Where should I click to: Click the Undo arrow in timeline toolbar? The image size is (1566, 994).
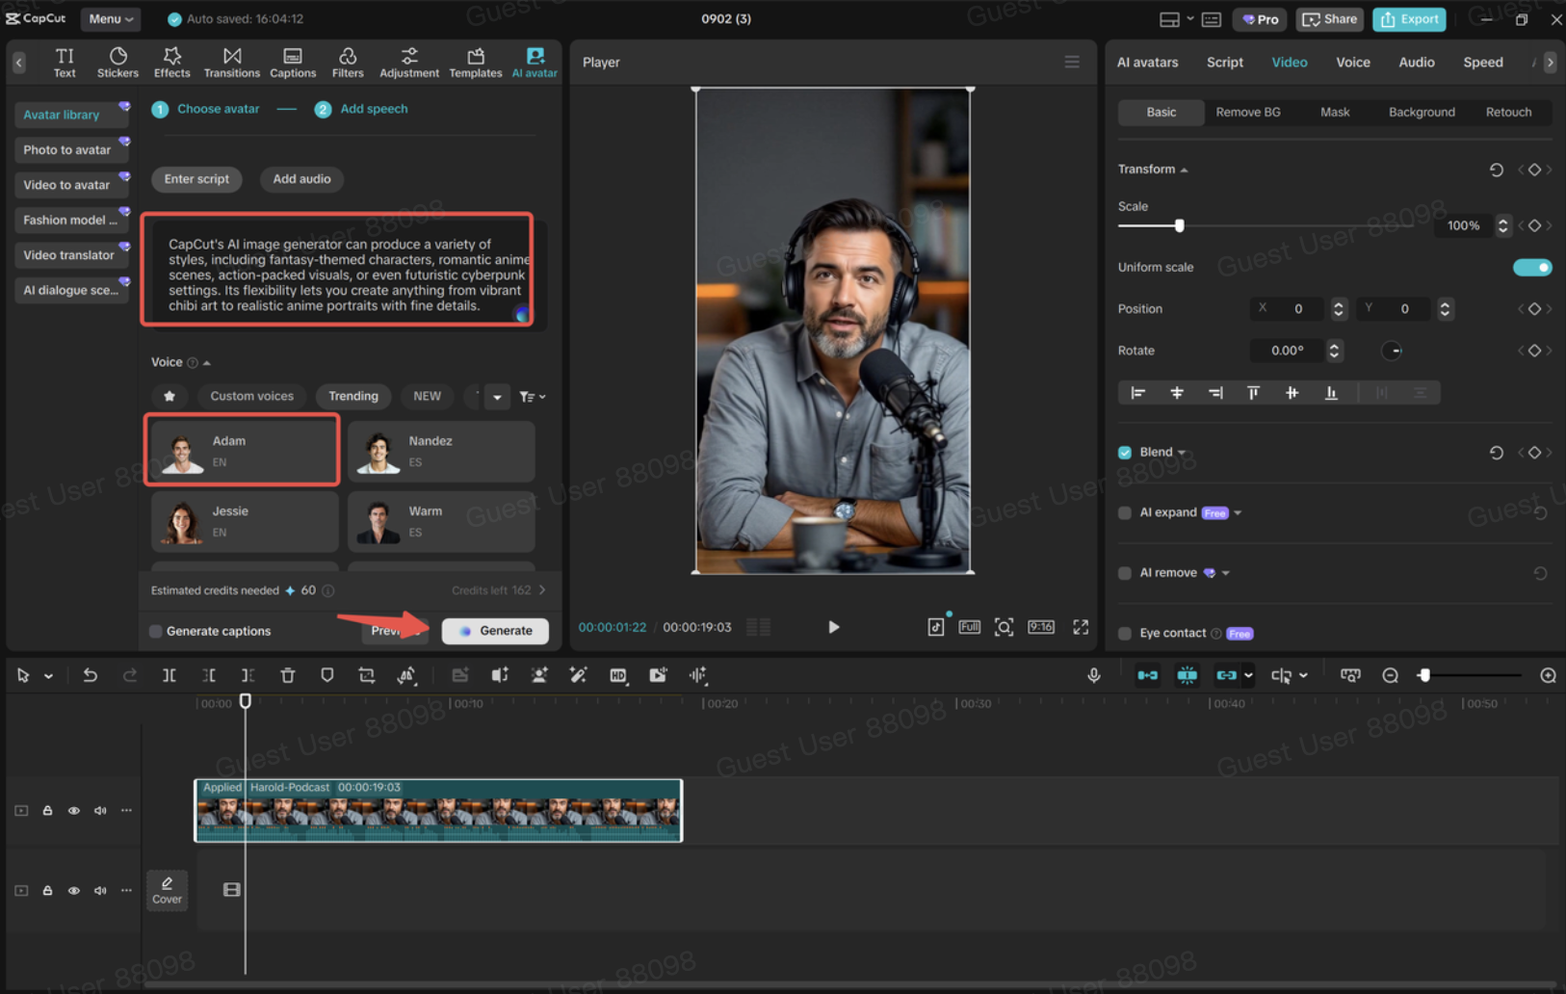[x=90, y=675]
